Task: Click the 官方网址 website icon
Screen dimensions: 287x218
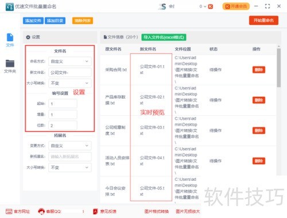Action: 9,212
